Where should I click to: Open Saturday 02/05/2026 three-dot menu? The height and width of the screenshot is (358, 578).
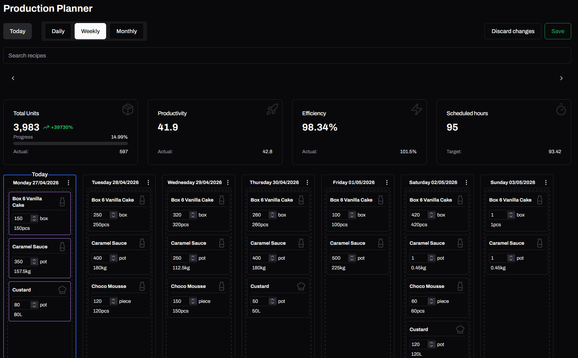coord(466,182)
